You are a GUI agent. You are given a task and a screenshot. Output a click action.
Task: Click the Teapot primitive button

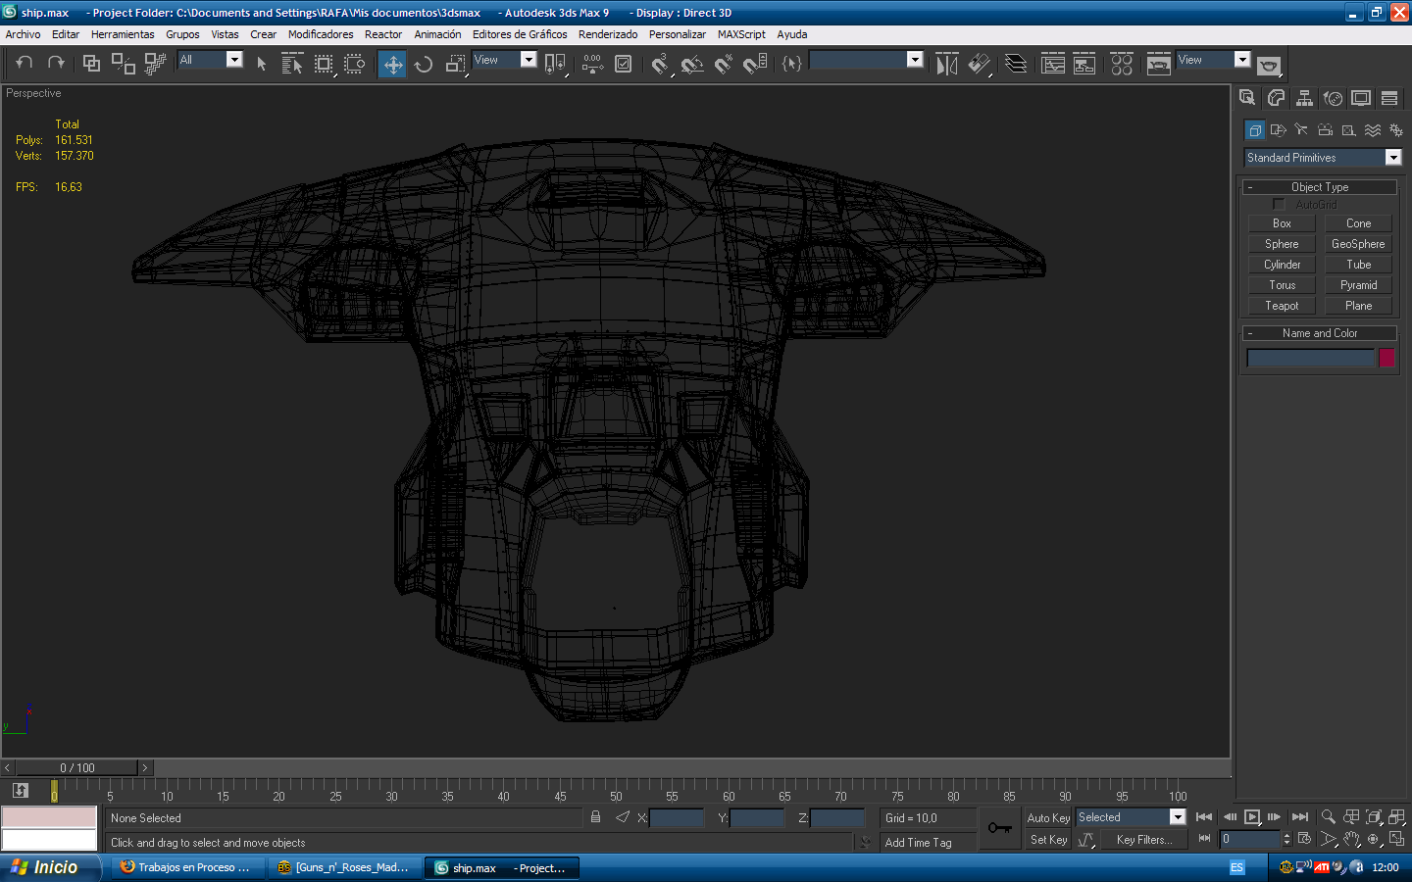point(1282,306)
